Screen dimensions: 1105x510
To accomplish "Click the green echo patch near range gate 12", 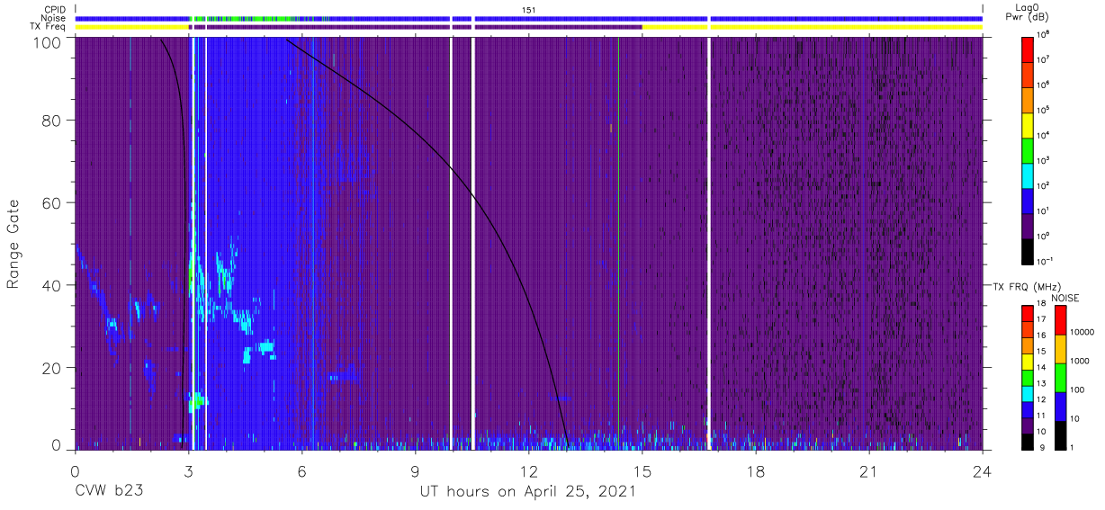I will click(x=197, y=401).
